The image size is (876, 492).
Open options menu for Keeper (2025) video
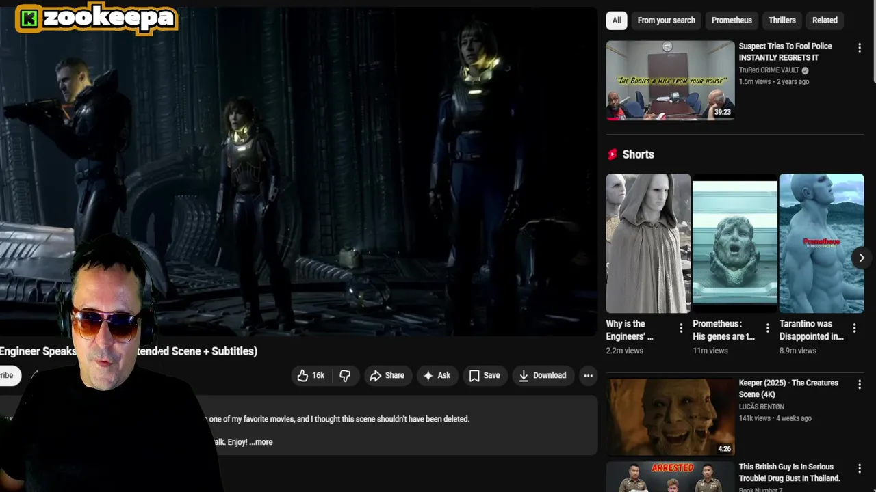click(x=860, y=385)
